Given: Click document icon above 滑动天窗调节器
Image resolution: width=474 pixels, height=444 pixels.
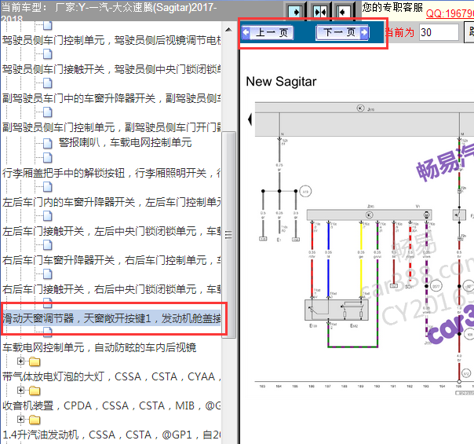Looking at the screenshot, I should [47, 303].
